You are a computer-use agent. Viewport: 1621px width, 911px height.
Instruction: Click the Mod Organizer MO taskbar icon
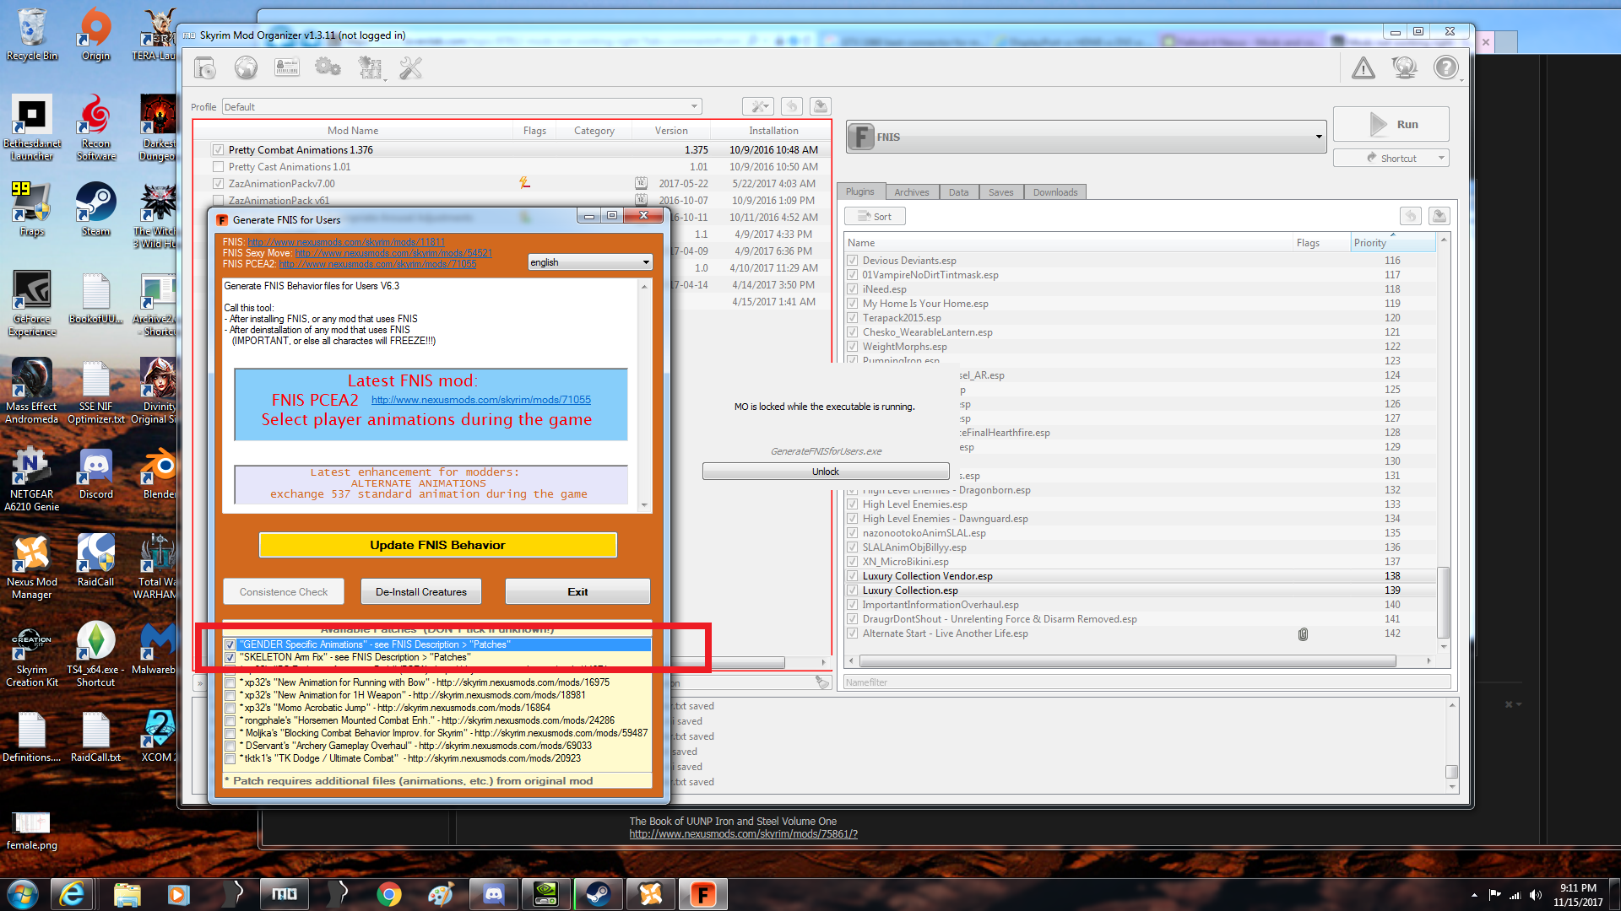tap(284, 894)
